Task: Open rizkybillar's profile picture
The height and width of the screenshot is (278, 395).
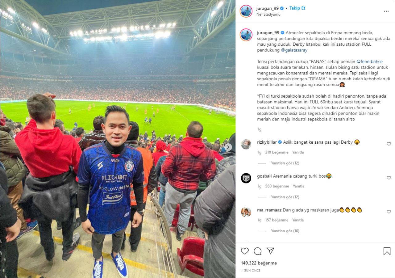Action: [x=246, y=144]
